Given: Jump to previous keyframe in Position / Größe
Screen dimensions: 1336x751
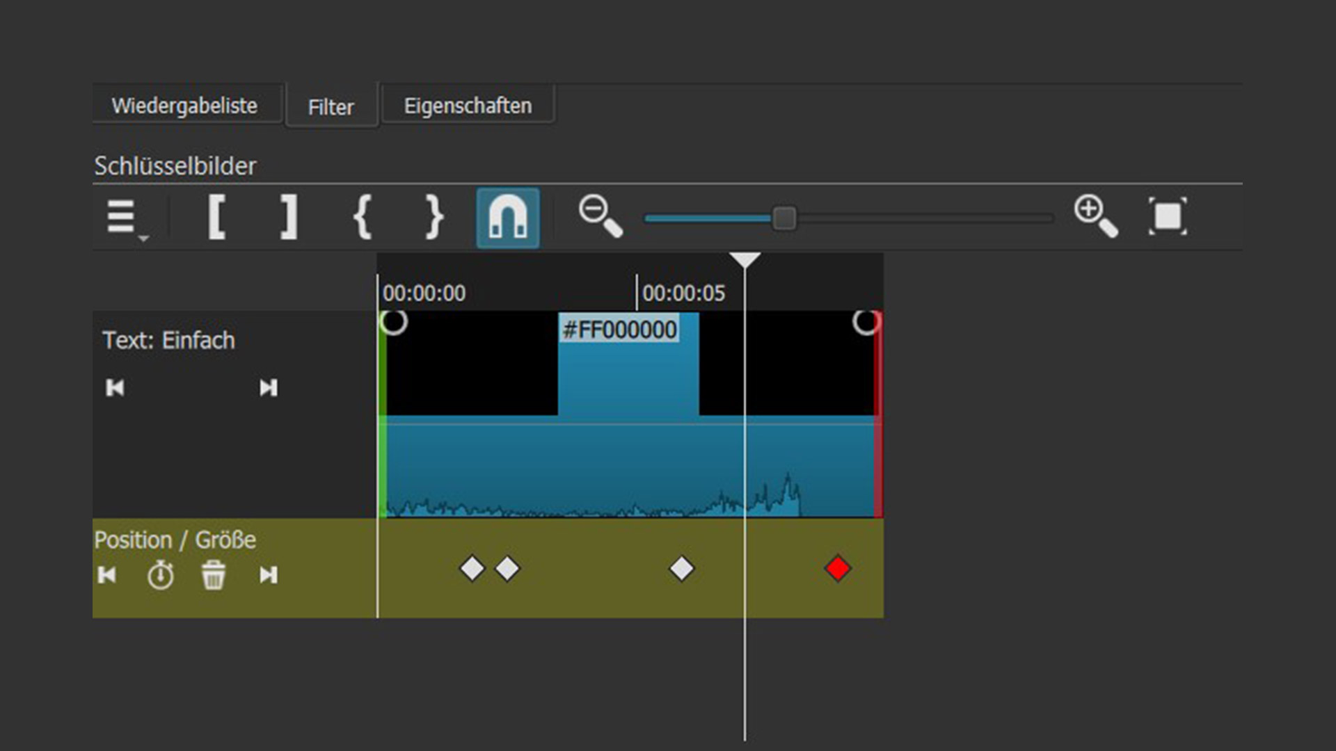Looking at the screenshot, I should point(107,575).
